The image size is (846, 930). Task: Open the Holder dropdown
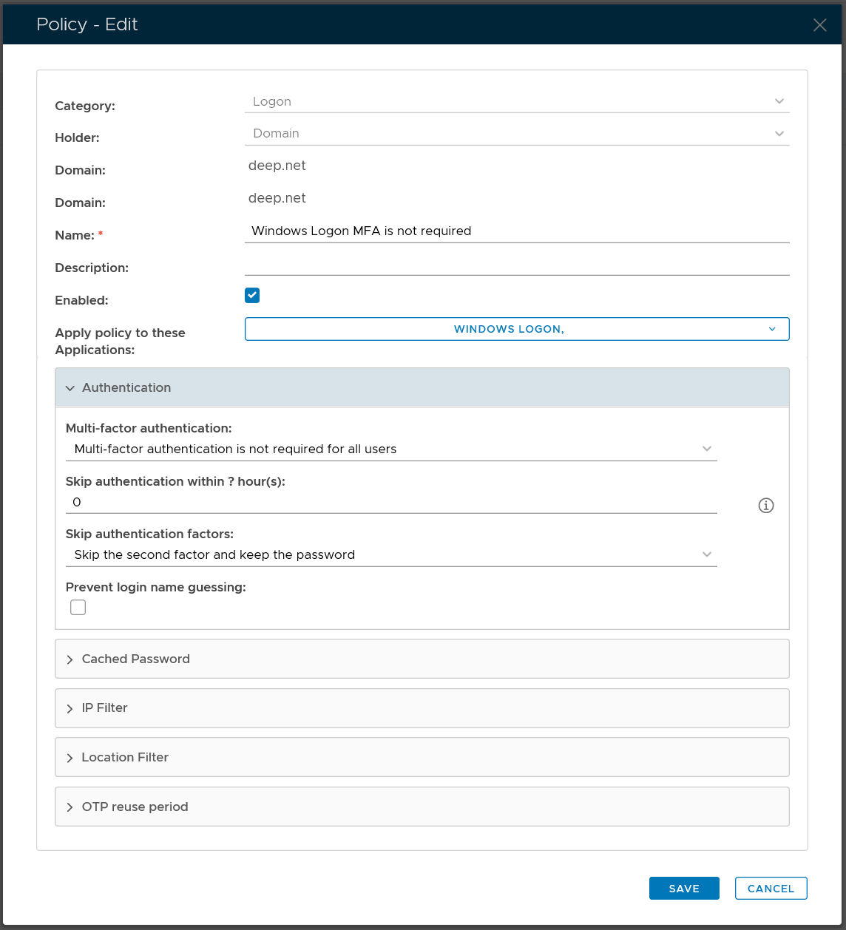(x=516, y=134)
